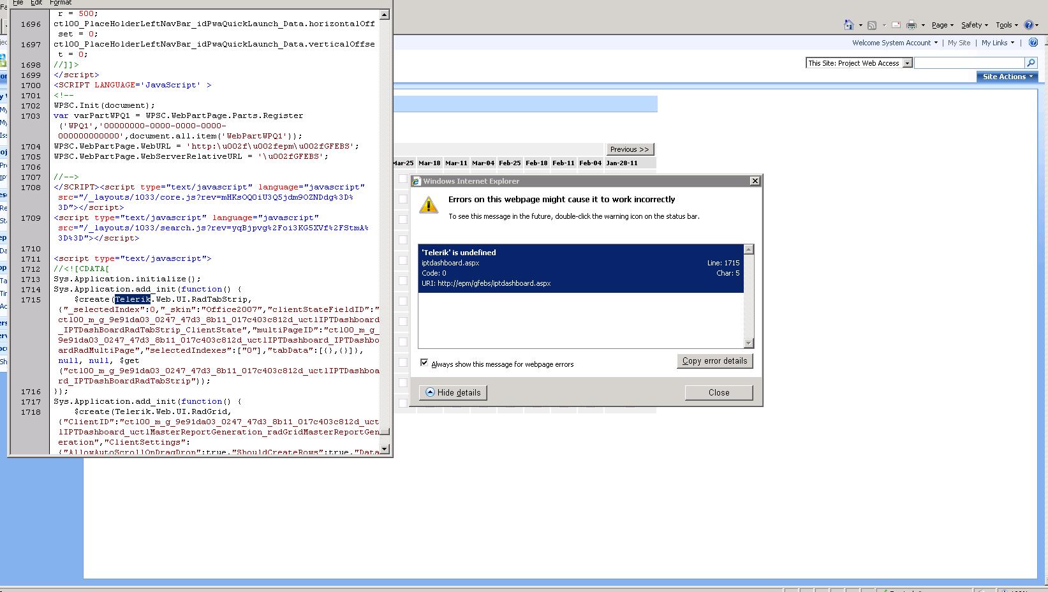Click the error URI text in dialog
The width and height of the screenshot is (1048, 592).
486,283
